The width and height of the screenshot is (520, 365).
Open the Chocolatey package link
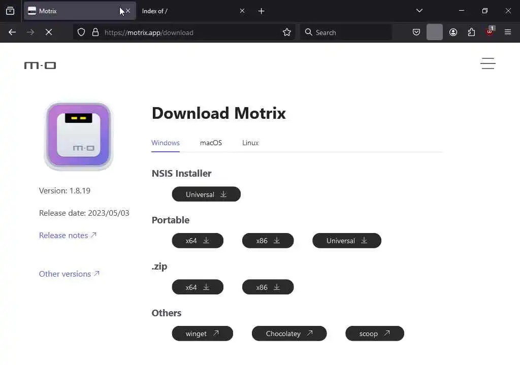[x=289, y=334]
